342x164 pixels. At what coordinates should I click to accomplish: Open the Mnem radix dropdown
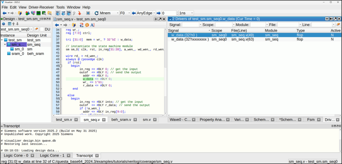click(109, 13)
